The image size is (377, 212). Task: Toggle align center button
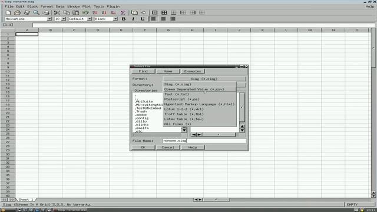coord(163,19)
